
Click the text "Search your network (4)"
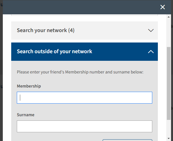(x=46, y=30)
